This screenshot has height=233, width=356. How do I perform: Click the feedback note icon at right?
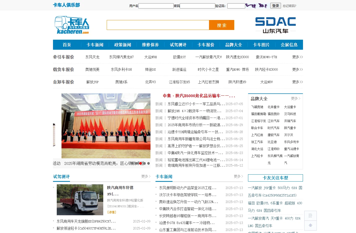point(310,216)
